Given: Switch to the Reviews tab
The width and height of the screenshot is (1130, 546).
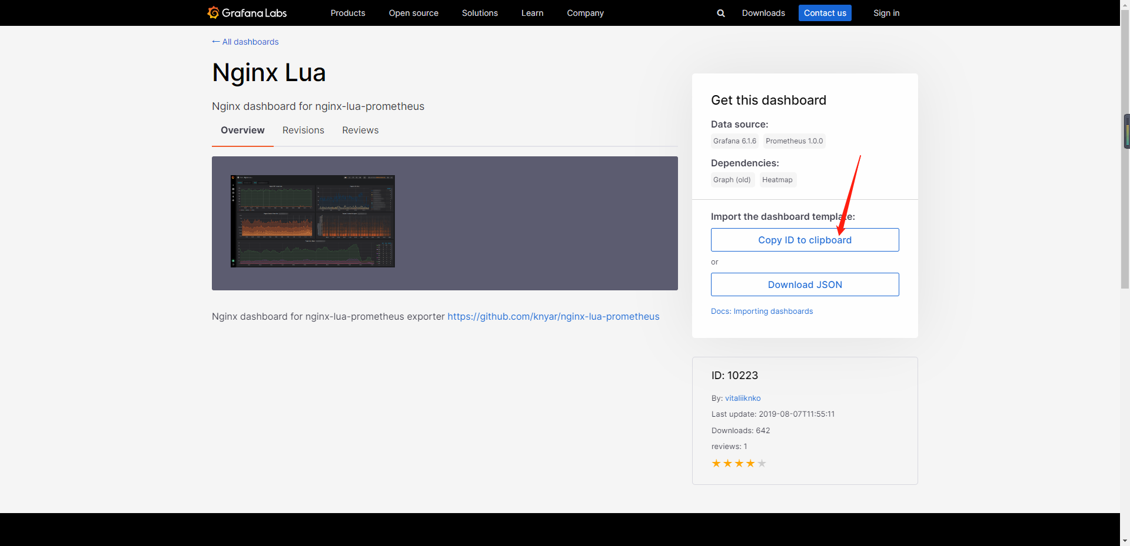Looking at the screenshot, I should point(360,130).
